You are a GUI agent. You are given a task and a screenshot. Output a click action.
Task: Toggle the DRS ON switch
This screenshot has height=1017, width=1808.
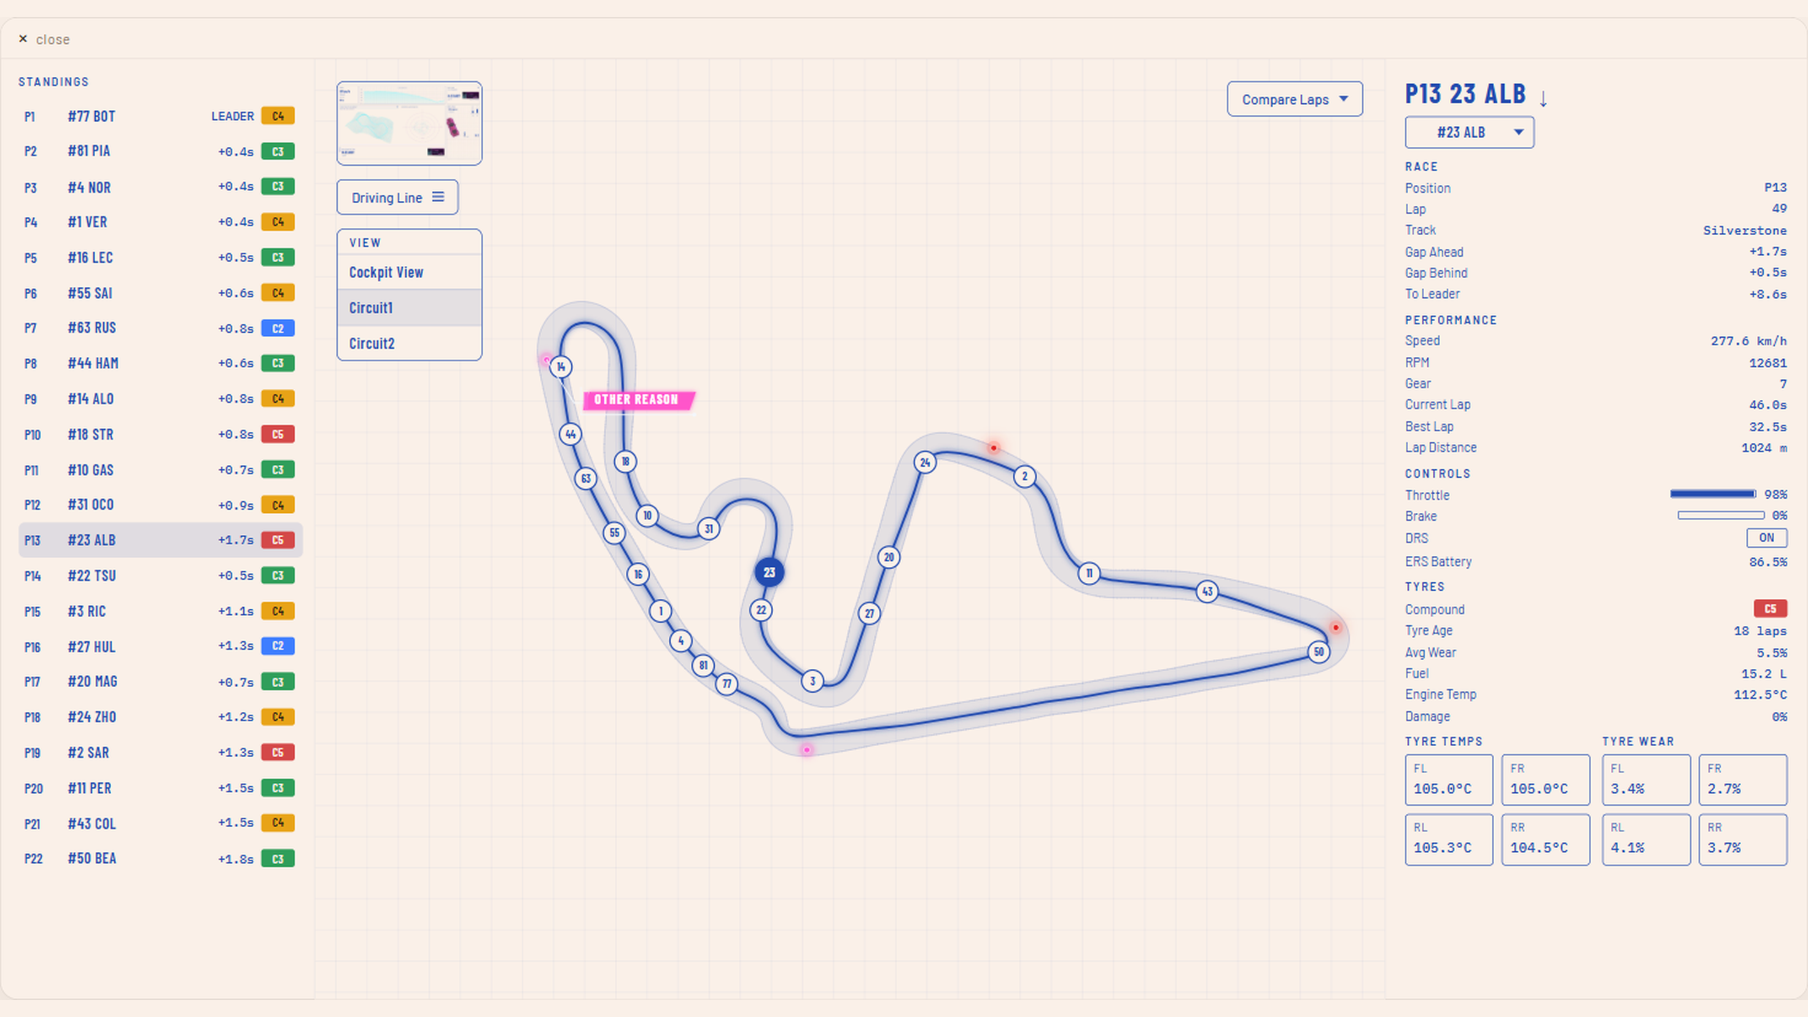click(1766, 537)
